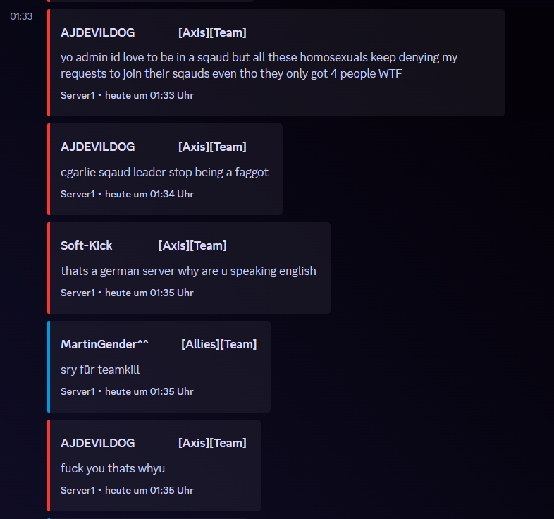Click [Axis][Team] tag beside Soft-Kick
The image size is (554, 519).
192,245
